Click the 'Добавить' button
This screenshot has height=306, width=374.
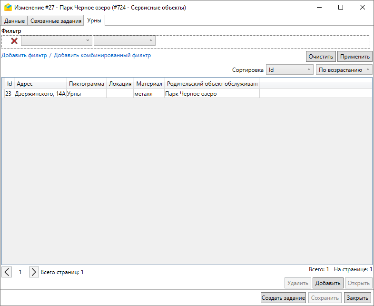click(x=327, y=283)
